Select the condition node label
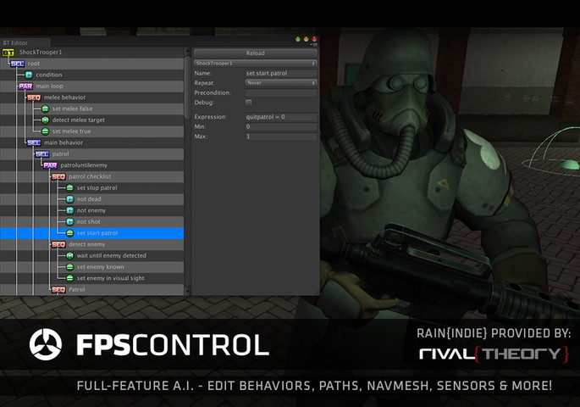580x407 pixels. (49, 75)
